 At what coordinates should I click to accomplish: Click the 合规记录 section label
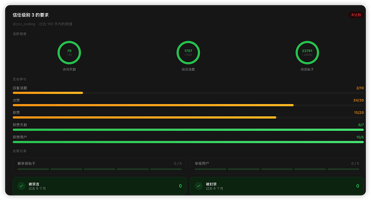pyautogui.click(x=19, y=151)
